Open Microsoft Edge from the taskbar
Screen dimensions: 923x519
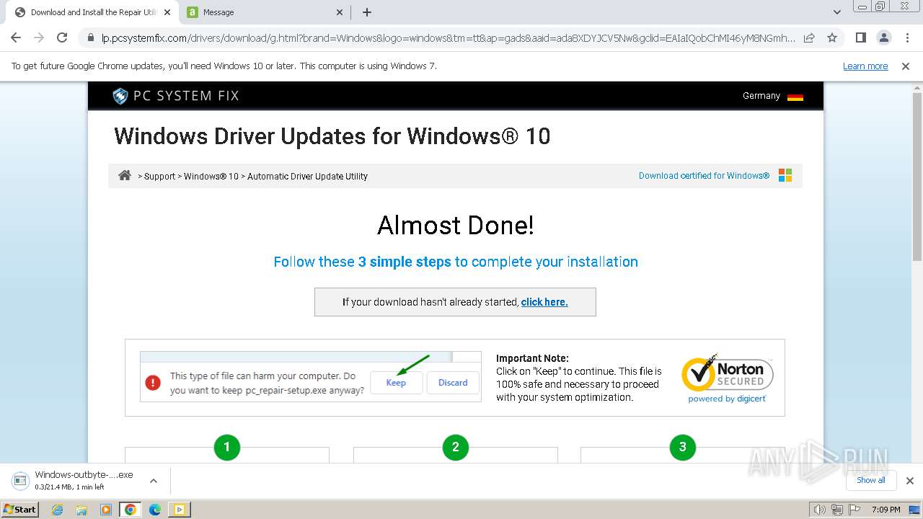coord(155,510)
